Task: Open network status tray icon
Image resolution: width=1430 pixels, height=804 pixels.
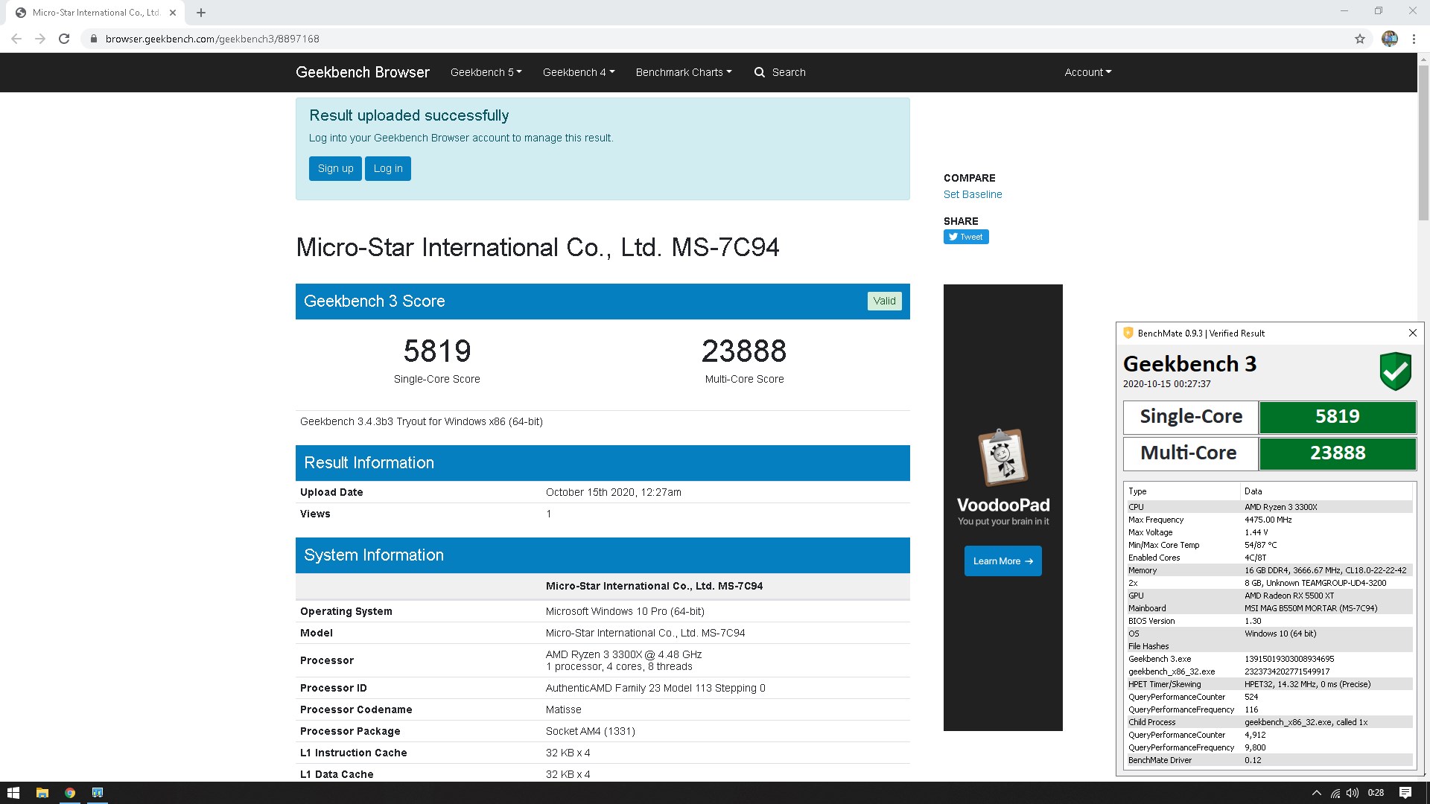Action: (x=1335, y=793)
